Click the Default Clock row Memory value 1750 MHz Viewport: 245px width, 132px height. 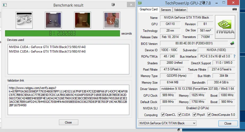[198, 102]
